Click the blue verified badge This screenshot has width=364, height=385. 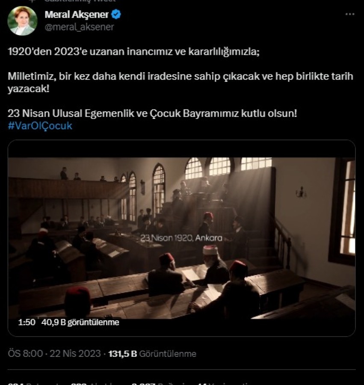tap(116, 15)
